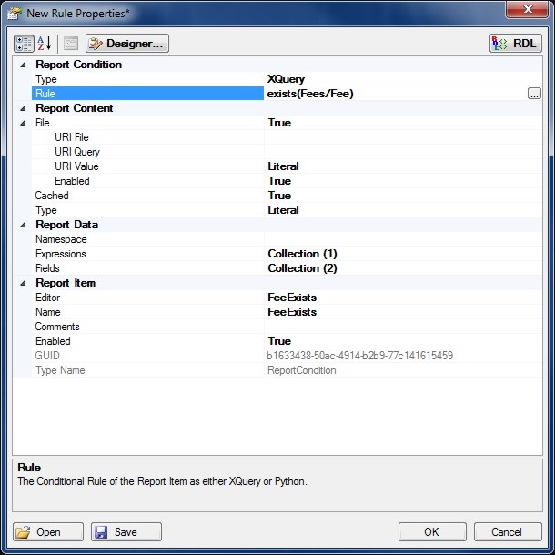Collapse the File property group

(22, 123)
